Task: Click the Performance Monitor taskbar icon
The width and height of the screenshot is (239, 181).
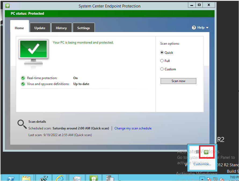Action: point(77,178)
